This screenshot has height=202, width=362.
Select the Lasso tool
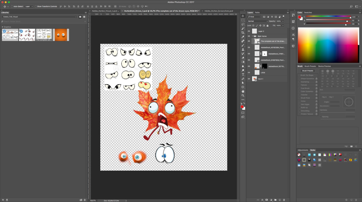[x=243, y=24]
